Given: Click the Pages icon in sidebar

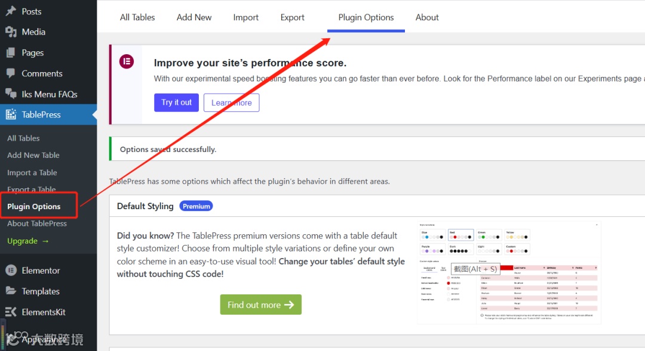Looking at the screenshot, I should [x=11, y=52].
